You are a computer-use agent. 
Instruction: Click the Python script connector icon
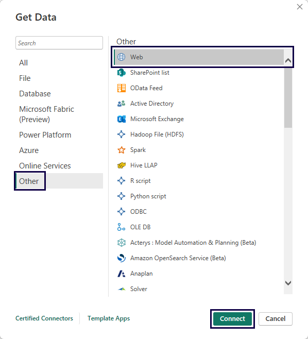point(121,196)
